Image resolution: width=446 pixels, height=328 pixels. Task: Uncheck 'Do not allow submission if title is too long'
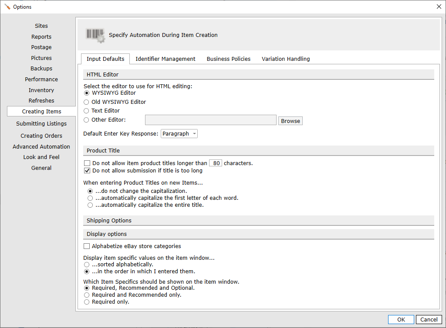point(87,170)
